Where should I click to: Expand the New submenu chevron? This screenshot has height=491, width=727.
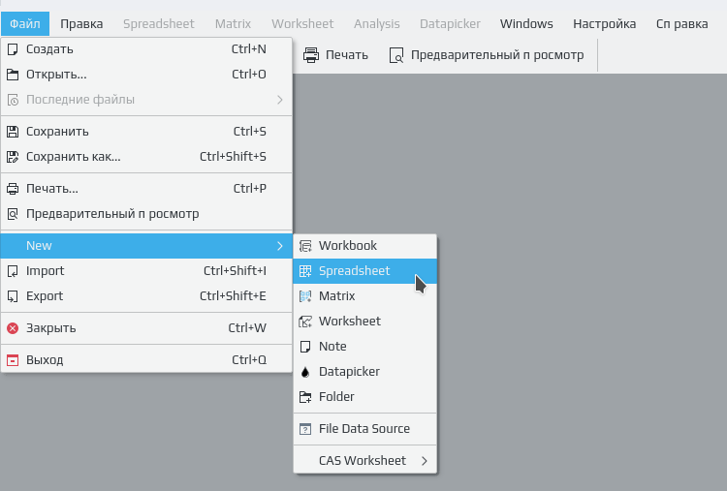click(279, 246)
